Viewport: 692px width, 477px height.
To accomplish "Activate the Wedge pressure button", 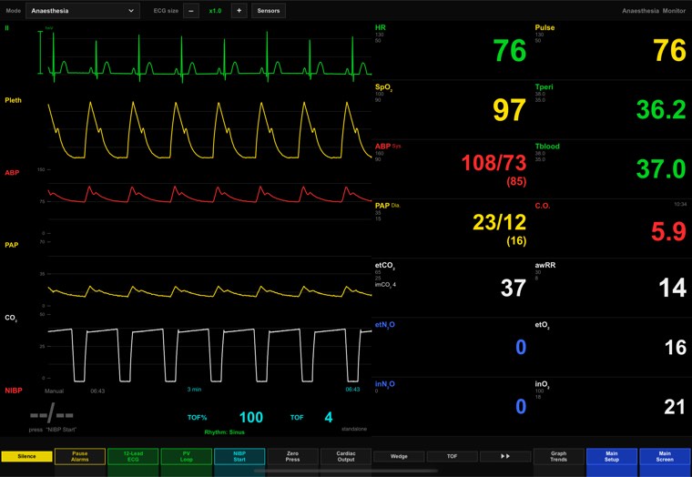I will pyautogui.click(x=399, y=456).
